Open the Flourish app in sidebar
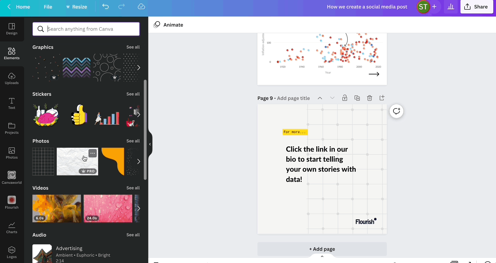496x263 pixels. pos(12,202)
